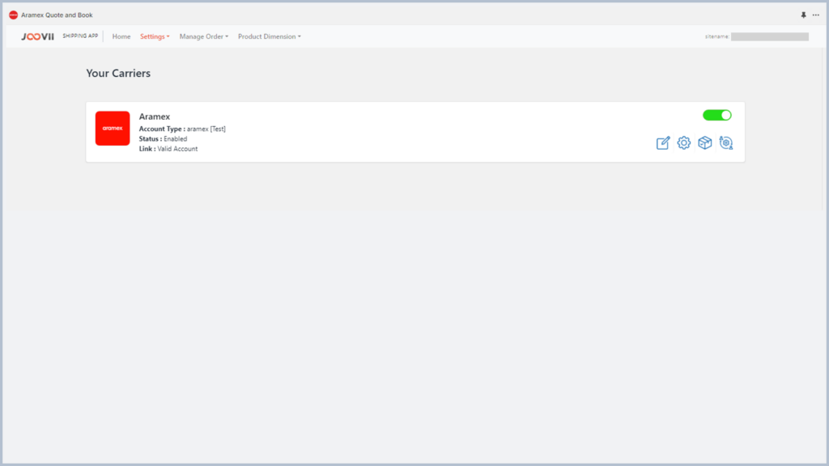This screenshot has height=466, width=829.
Task: Click the sitename field in the navbar
Action: point(769,36)
